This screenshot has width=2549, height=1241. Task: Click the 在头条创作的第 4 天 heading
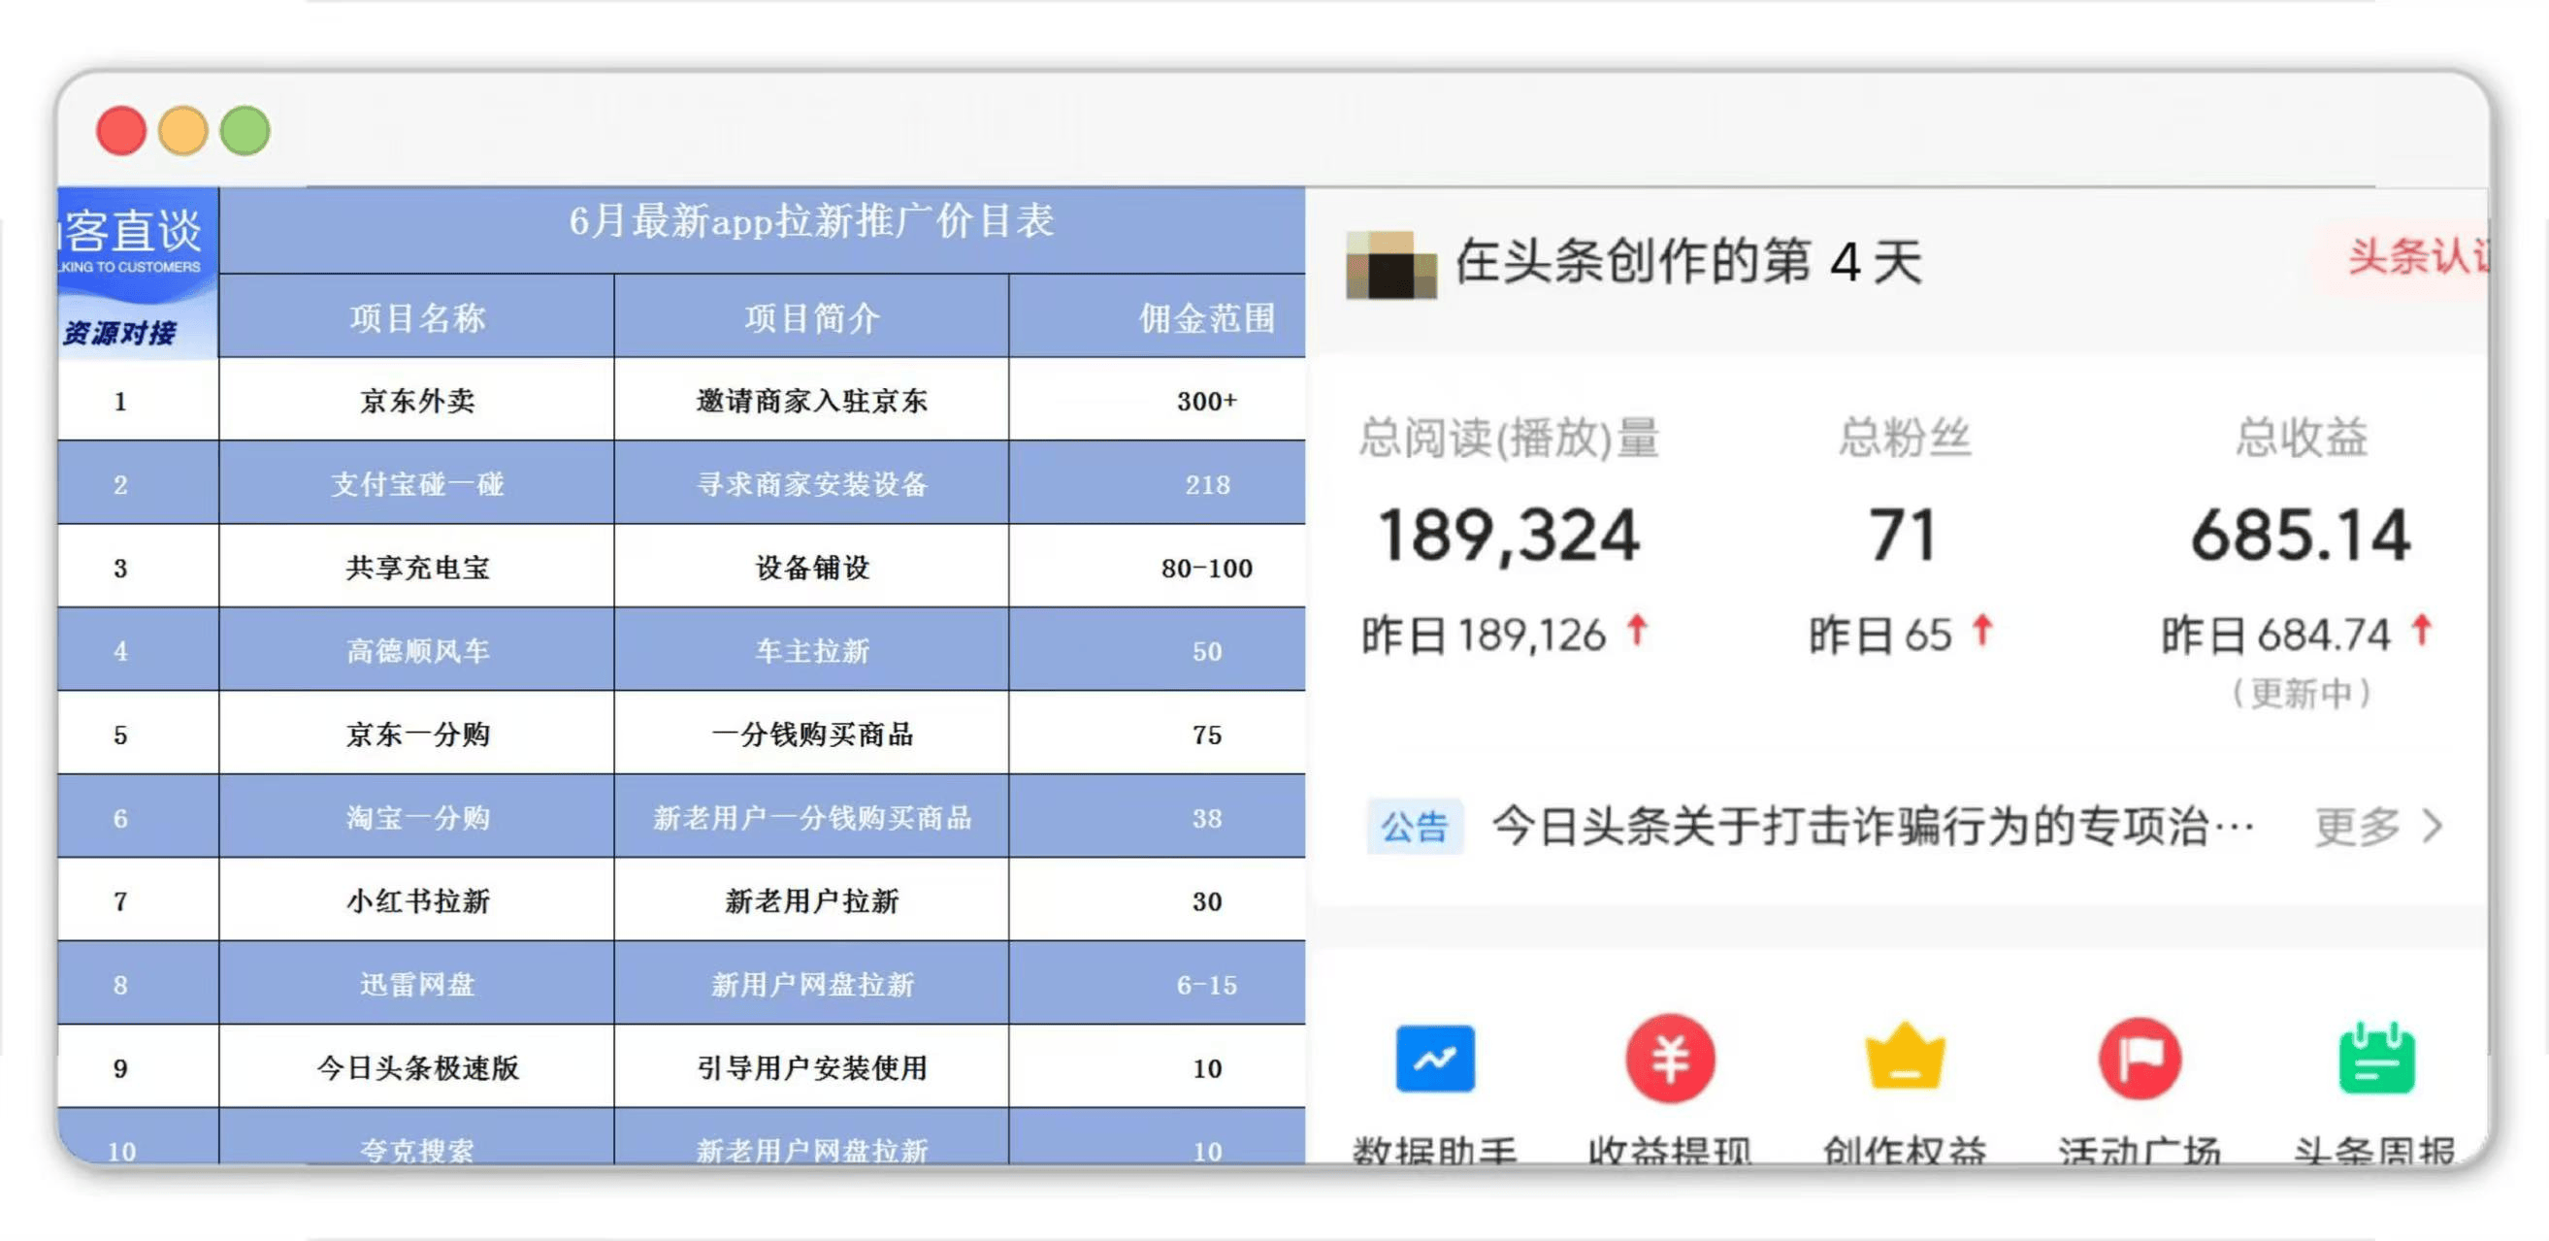(1688, 262)
